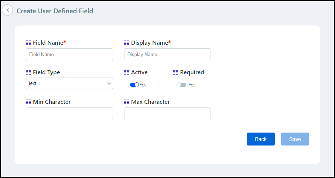Image resolution: width=335 pixels, height=178 pixels.
Task: Click the grid icon beside Active label
Action: (127, 72)
